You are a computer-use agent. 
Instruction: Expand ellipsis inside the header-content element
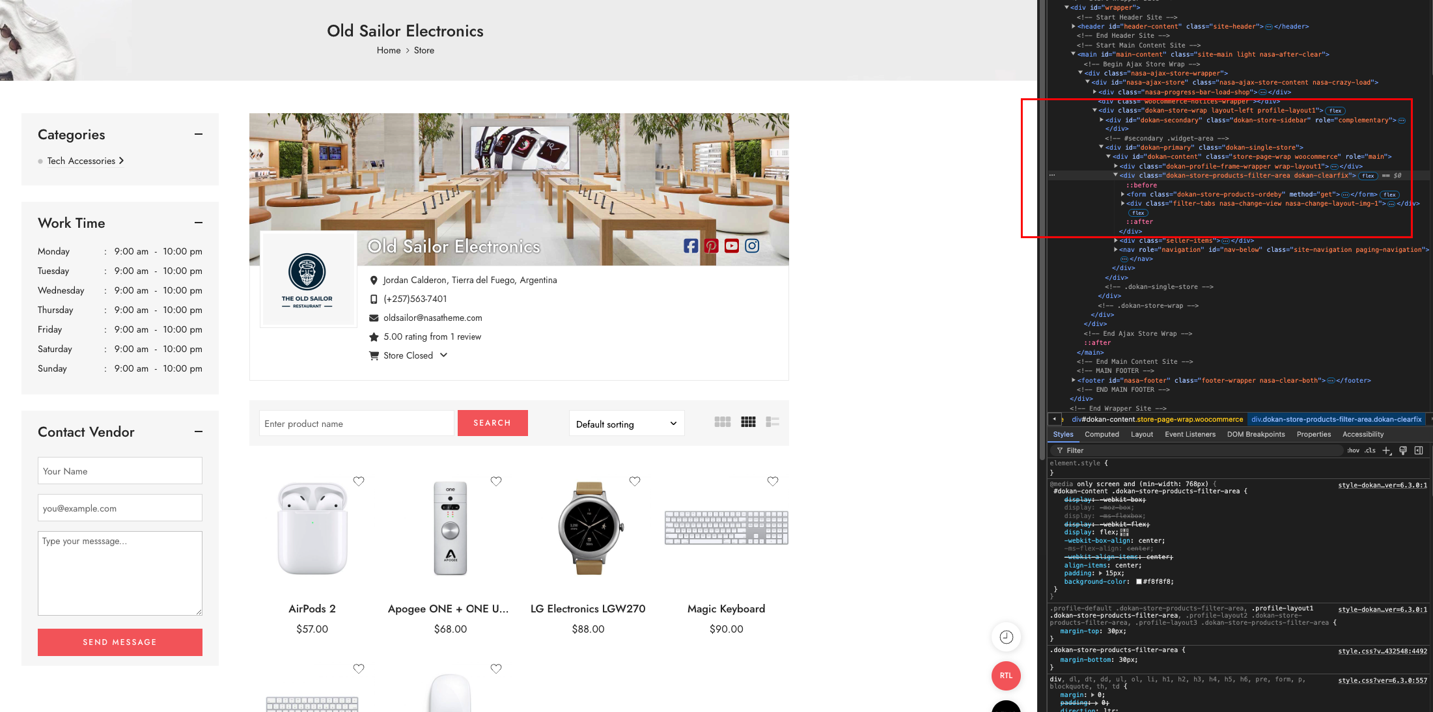point(1269,27)
